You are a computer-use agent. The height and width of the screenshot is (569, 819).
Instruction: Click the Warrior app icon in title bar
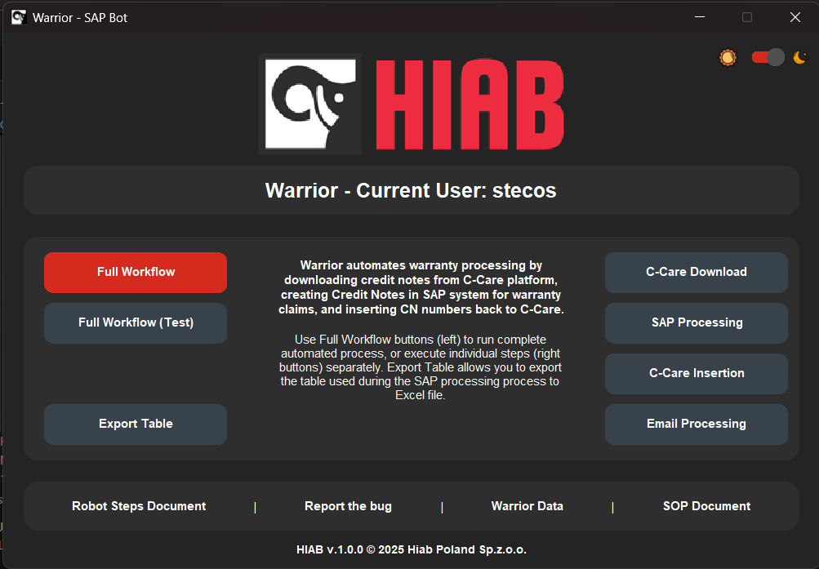(x=19, y=17)
